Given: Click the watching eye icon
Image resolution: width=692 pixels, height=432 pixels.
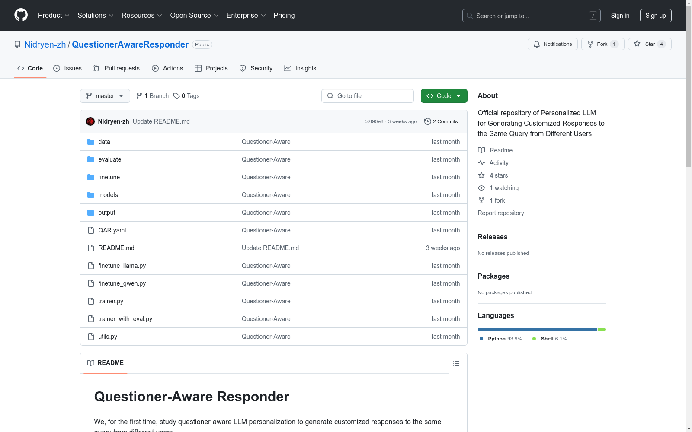Looking at the screenshot, I should click(x=481, y=188).
